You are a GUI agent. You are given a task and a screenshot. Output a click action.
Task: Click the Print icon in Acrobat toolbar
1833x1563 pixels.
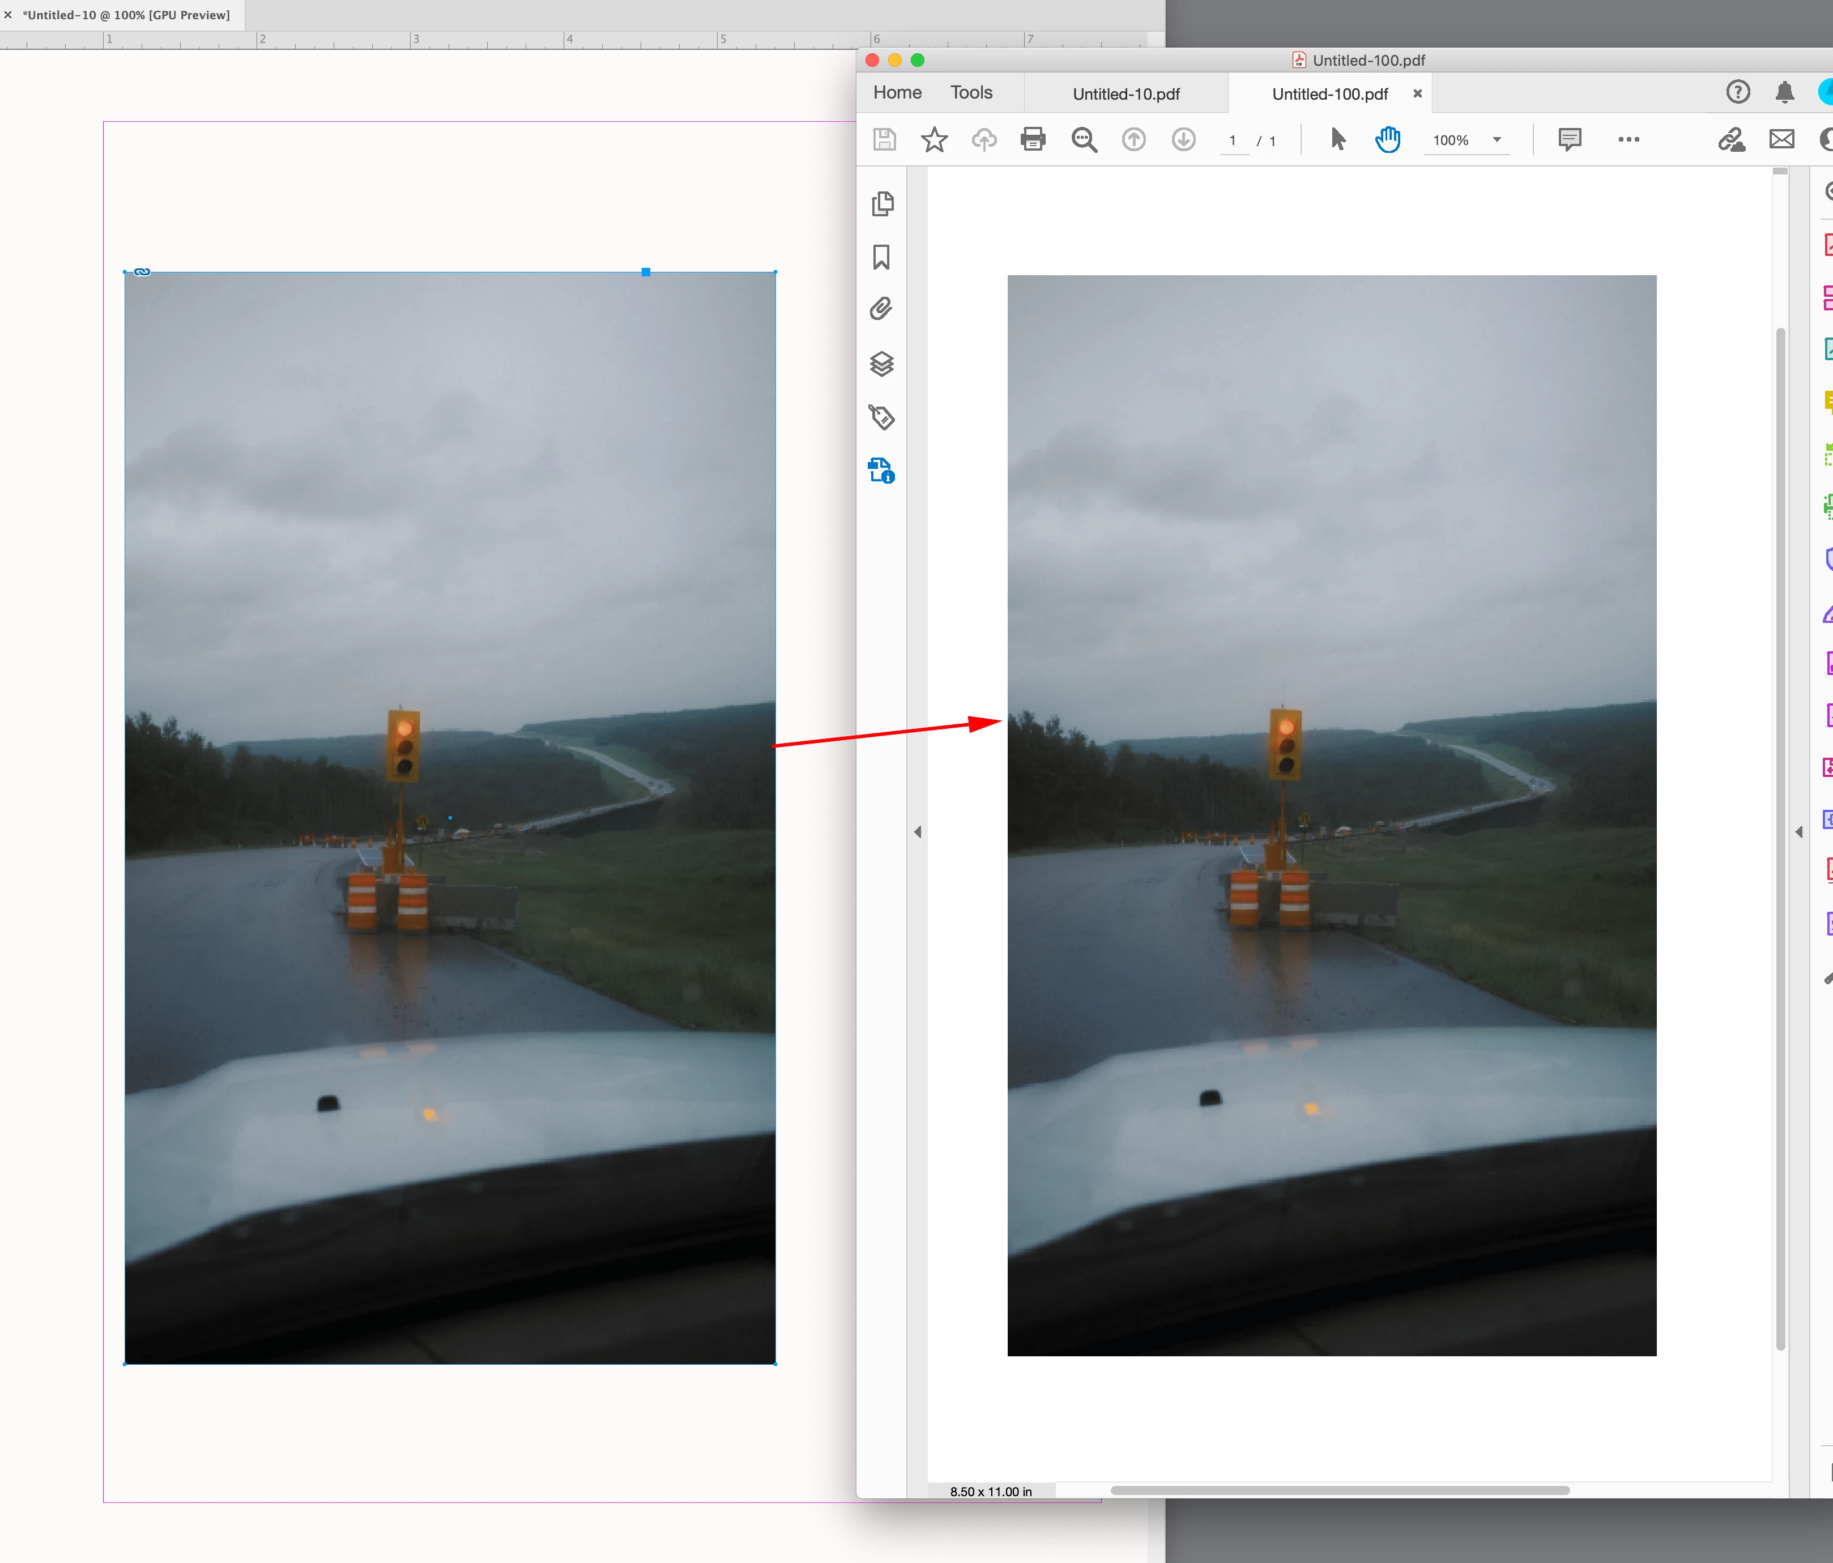(1033, 140)
